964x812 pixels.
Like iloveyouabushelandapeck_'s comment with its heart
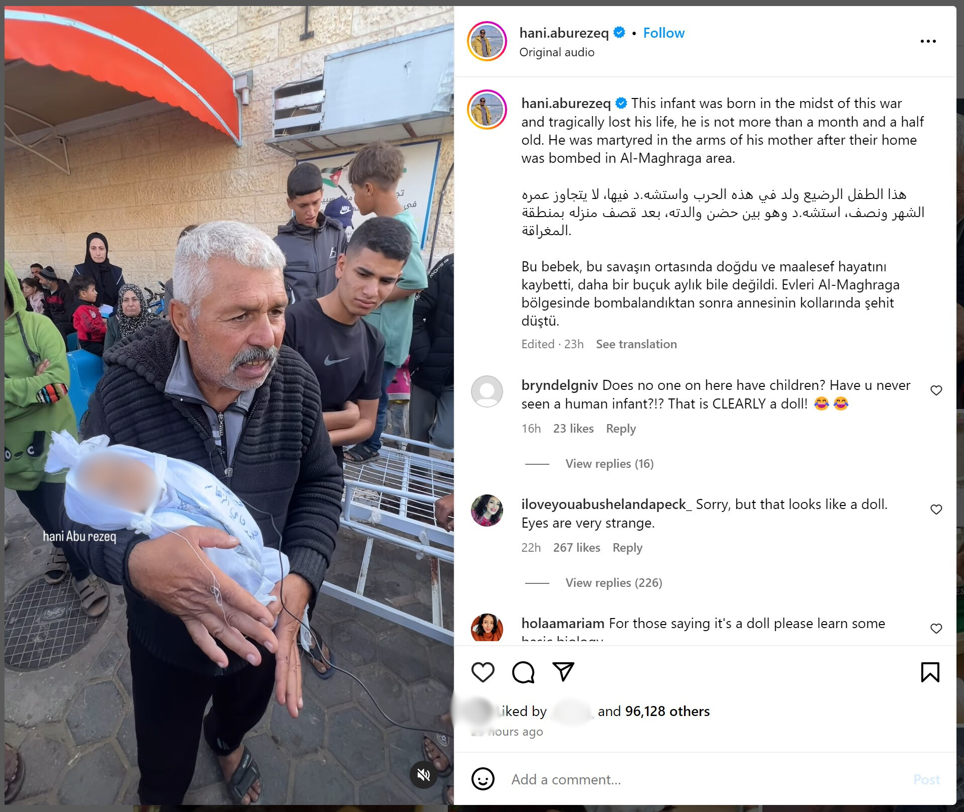pos(936,510)
